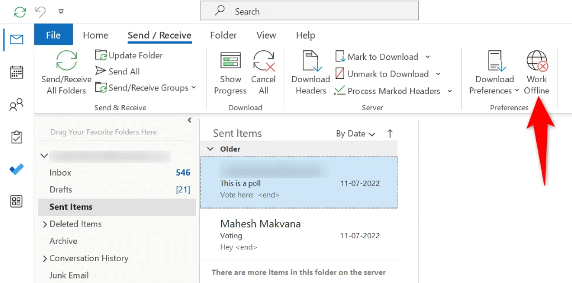Open Send/Receive Groups dropdown
The height and width of the screenshot is (283, 572).
pos(145,88)
